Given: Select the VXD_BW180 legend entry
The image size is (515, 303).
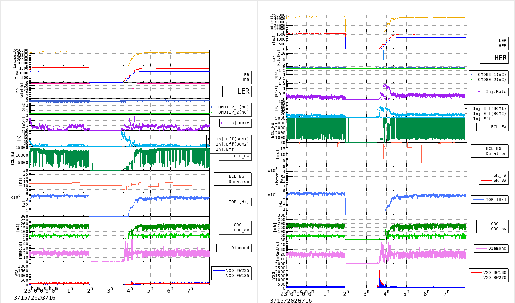Looking at the screenshot, I should [488, 273].
